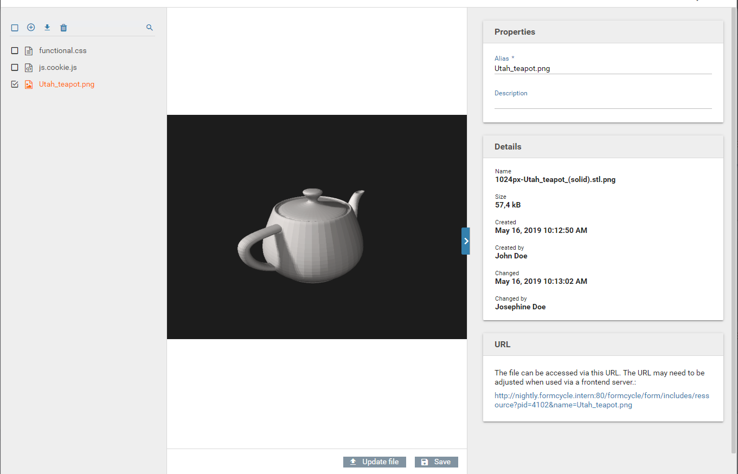Click the Update file button
This screenshot has width=738, height=474.
(x=375, y=462)
